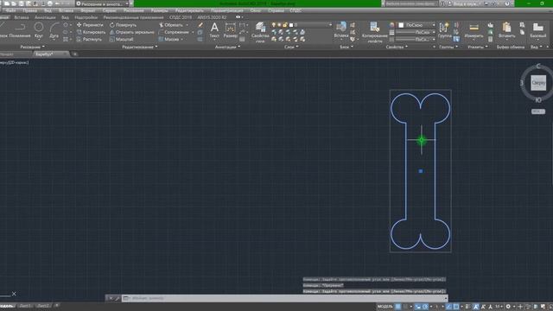Click the Insert block (Вставка) icon
The height and width of the screenshot is (311, 553).
point(341,29)
